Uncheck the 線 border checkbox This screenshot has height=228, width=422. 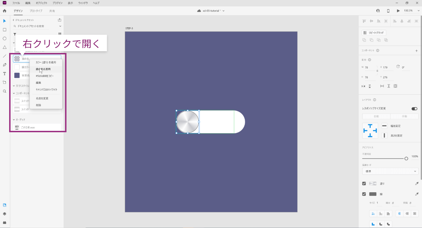click(x=364, y=194)
